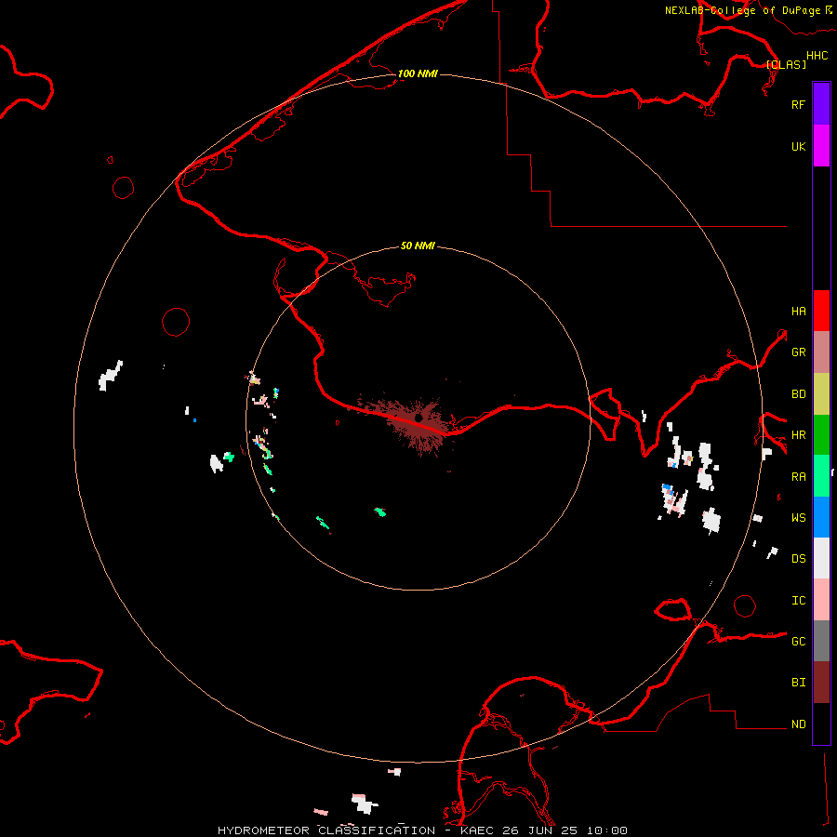
Task: Click the "HHC" product code label
Action: click(817, 56)
